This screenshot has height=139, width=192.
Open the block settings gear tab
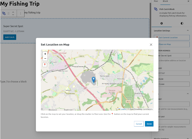[x=162, y=23]
